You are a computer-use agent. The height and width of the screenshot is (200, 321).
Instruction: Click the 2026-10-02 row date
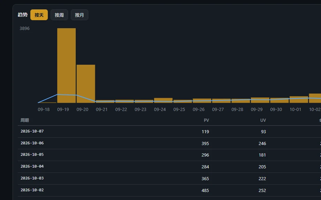[x=32, y=190]
